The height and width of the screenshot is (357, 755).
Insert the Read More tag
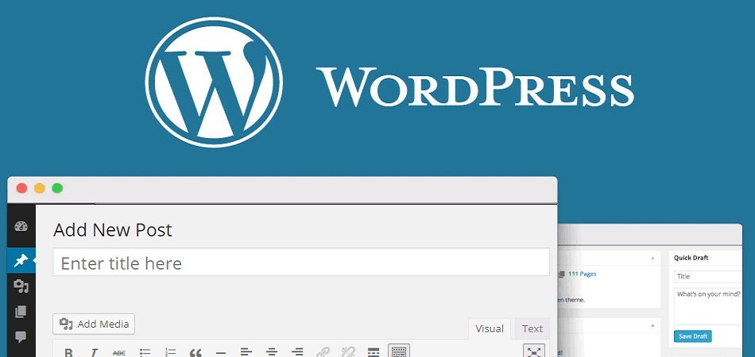pos(374,352)
